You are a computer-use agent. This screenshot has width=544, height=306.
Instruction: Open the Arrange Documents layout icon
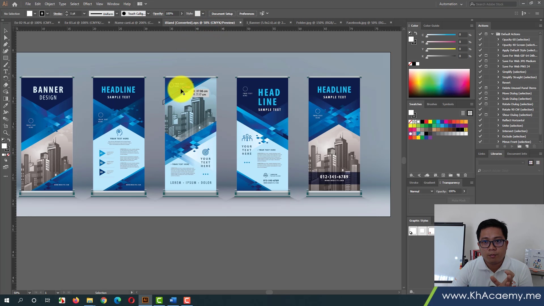click(x=142, y=4)
